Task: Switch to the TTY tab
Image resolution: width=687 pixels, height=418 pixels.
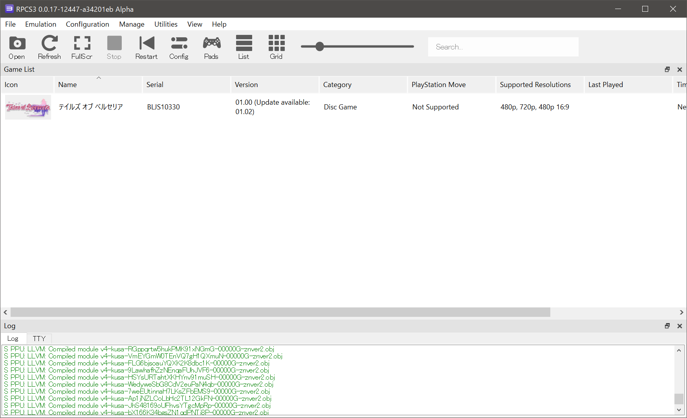Action: [x=39, y=338]
